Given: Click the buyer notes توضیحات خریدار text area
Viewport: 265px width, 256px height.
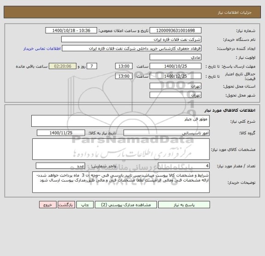Looking at the screenshot, I should pyautogui.click(x=121, y=182).
